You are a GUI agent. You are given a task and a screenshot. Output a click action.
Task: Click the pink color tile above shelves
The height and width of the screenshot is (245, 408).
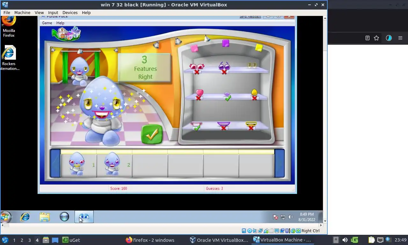click(x=194, y=48)
